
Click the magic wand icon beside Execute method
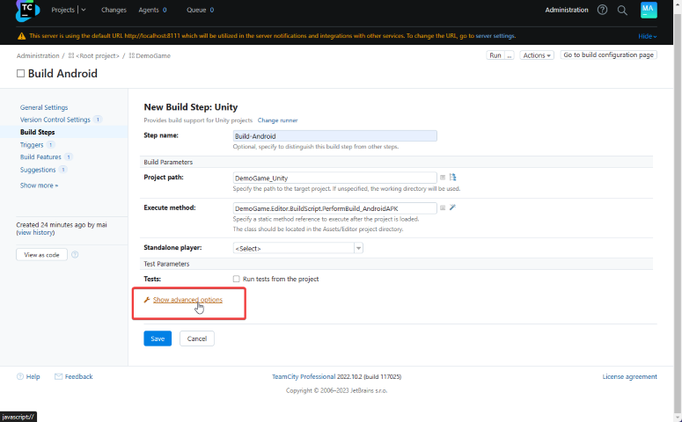click(453, 207)
